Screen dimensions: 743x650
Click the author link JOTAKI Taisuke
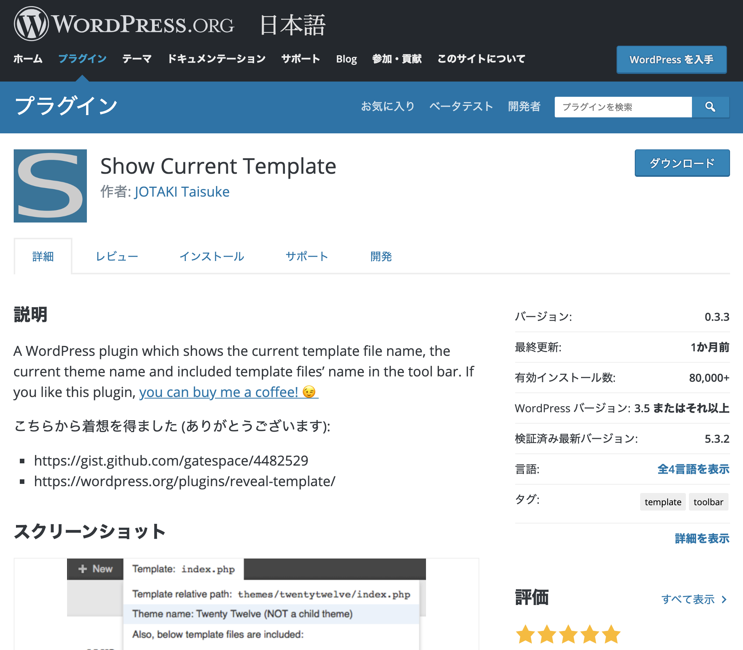pyautogui.click(x=182, y=192)
